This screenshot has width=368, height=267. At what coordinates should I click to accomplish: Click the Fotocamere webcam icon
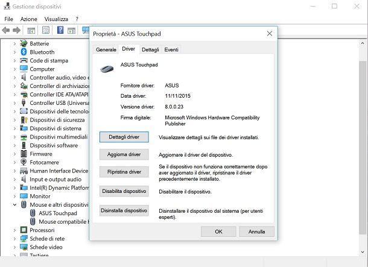click(24, 162)
